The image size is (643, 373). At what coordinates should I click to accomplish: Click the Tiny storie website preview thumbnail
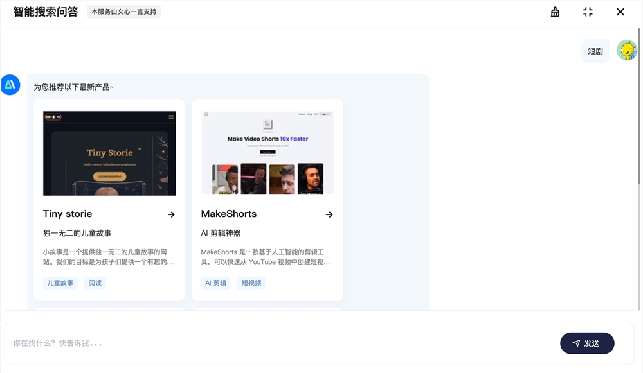point(109,152)
